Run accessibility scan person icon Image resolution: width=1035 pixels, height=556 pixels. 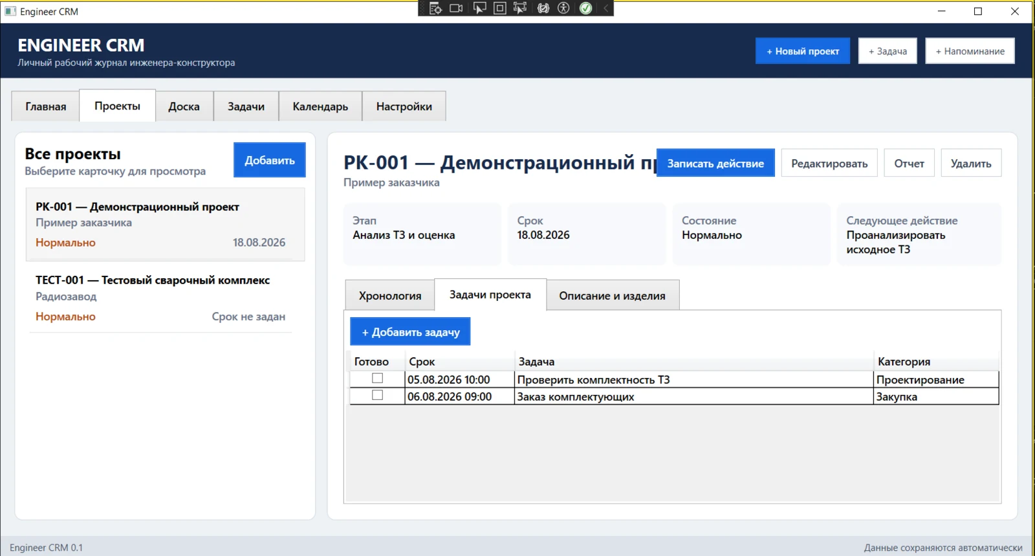pos(563,8)
